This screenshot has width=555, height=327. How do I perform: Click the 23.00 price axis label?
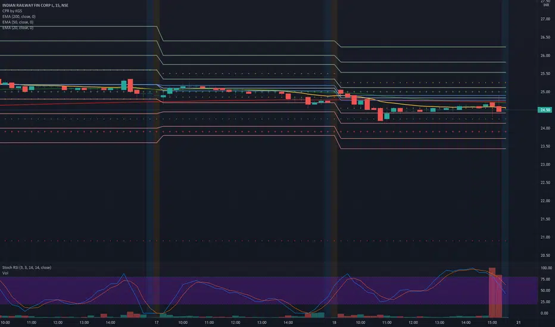click(545, 164)
